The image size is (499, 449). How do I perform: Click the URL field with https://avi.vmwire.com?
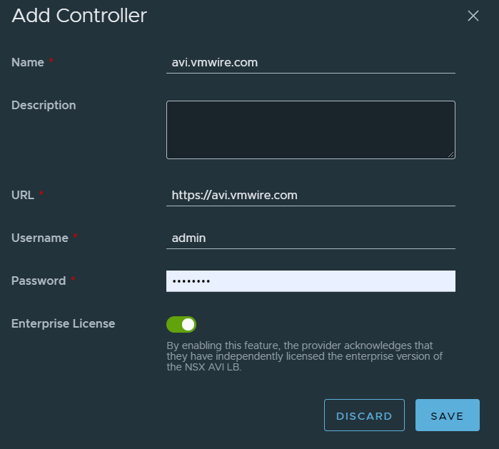pyautogui.click(x=311, y=195)
